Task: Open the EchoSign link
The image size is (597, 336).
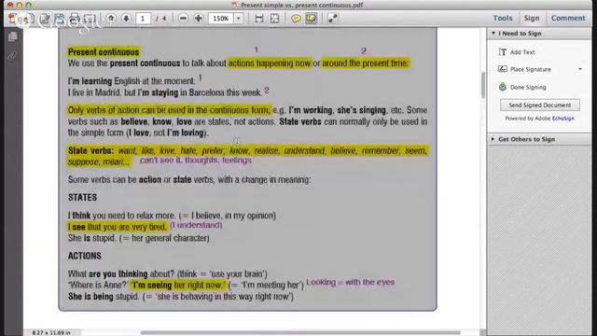Action: pyautogui.click(x=563, y=119)
